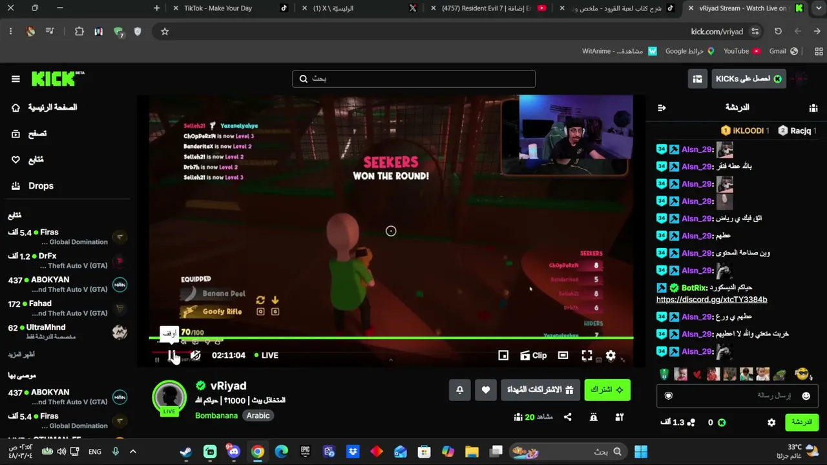Show hidden system tray icons
827x465 pixels.
(133, 452)
